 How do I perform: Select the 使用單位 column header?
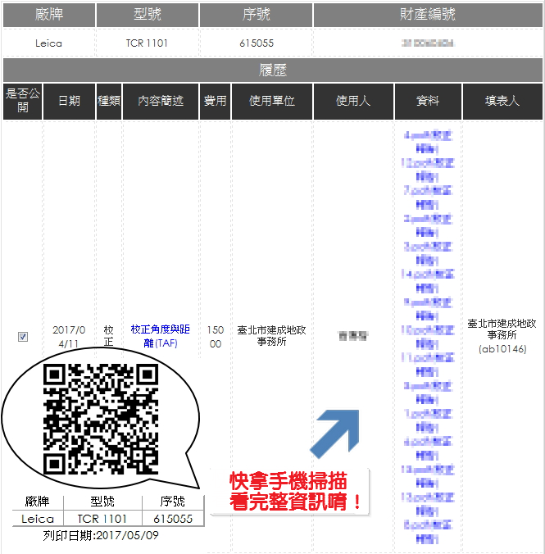(x=271, y=101)
